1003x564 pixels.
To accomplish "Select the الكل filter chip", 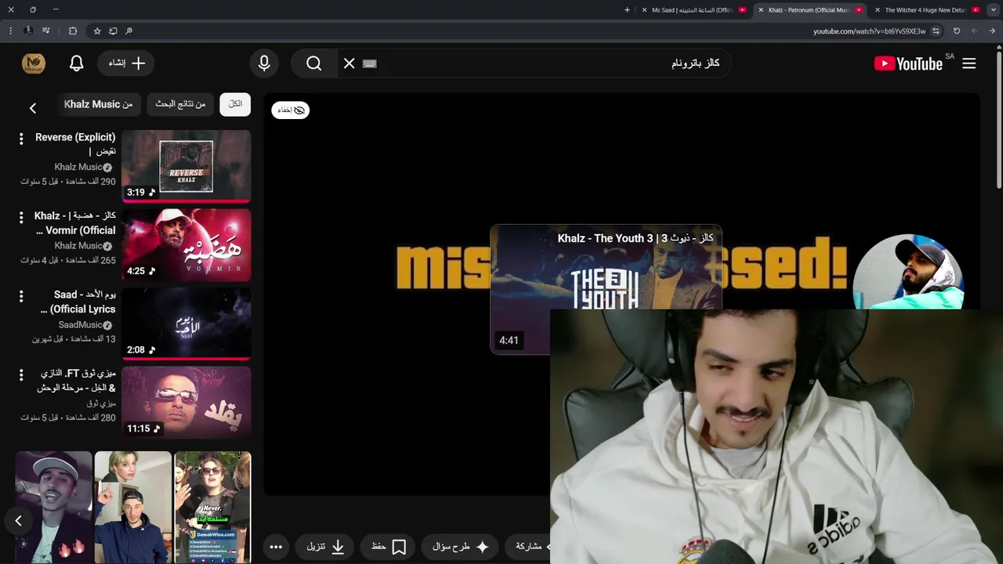I will click(235, 104).
